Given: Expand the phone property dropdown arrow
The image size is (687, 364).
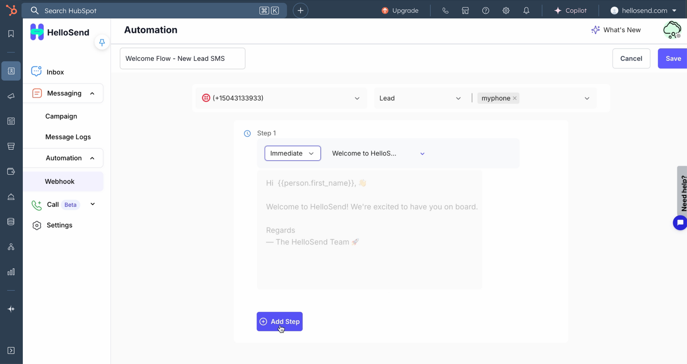Looking at the screenshot, I should click(x=587, y=98).
